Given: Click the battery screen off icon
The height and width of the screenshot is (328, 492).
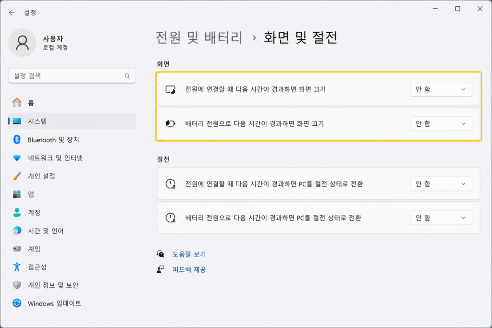Looking at the screenshot, I should 171,123.
